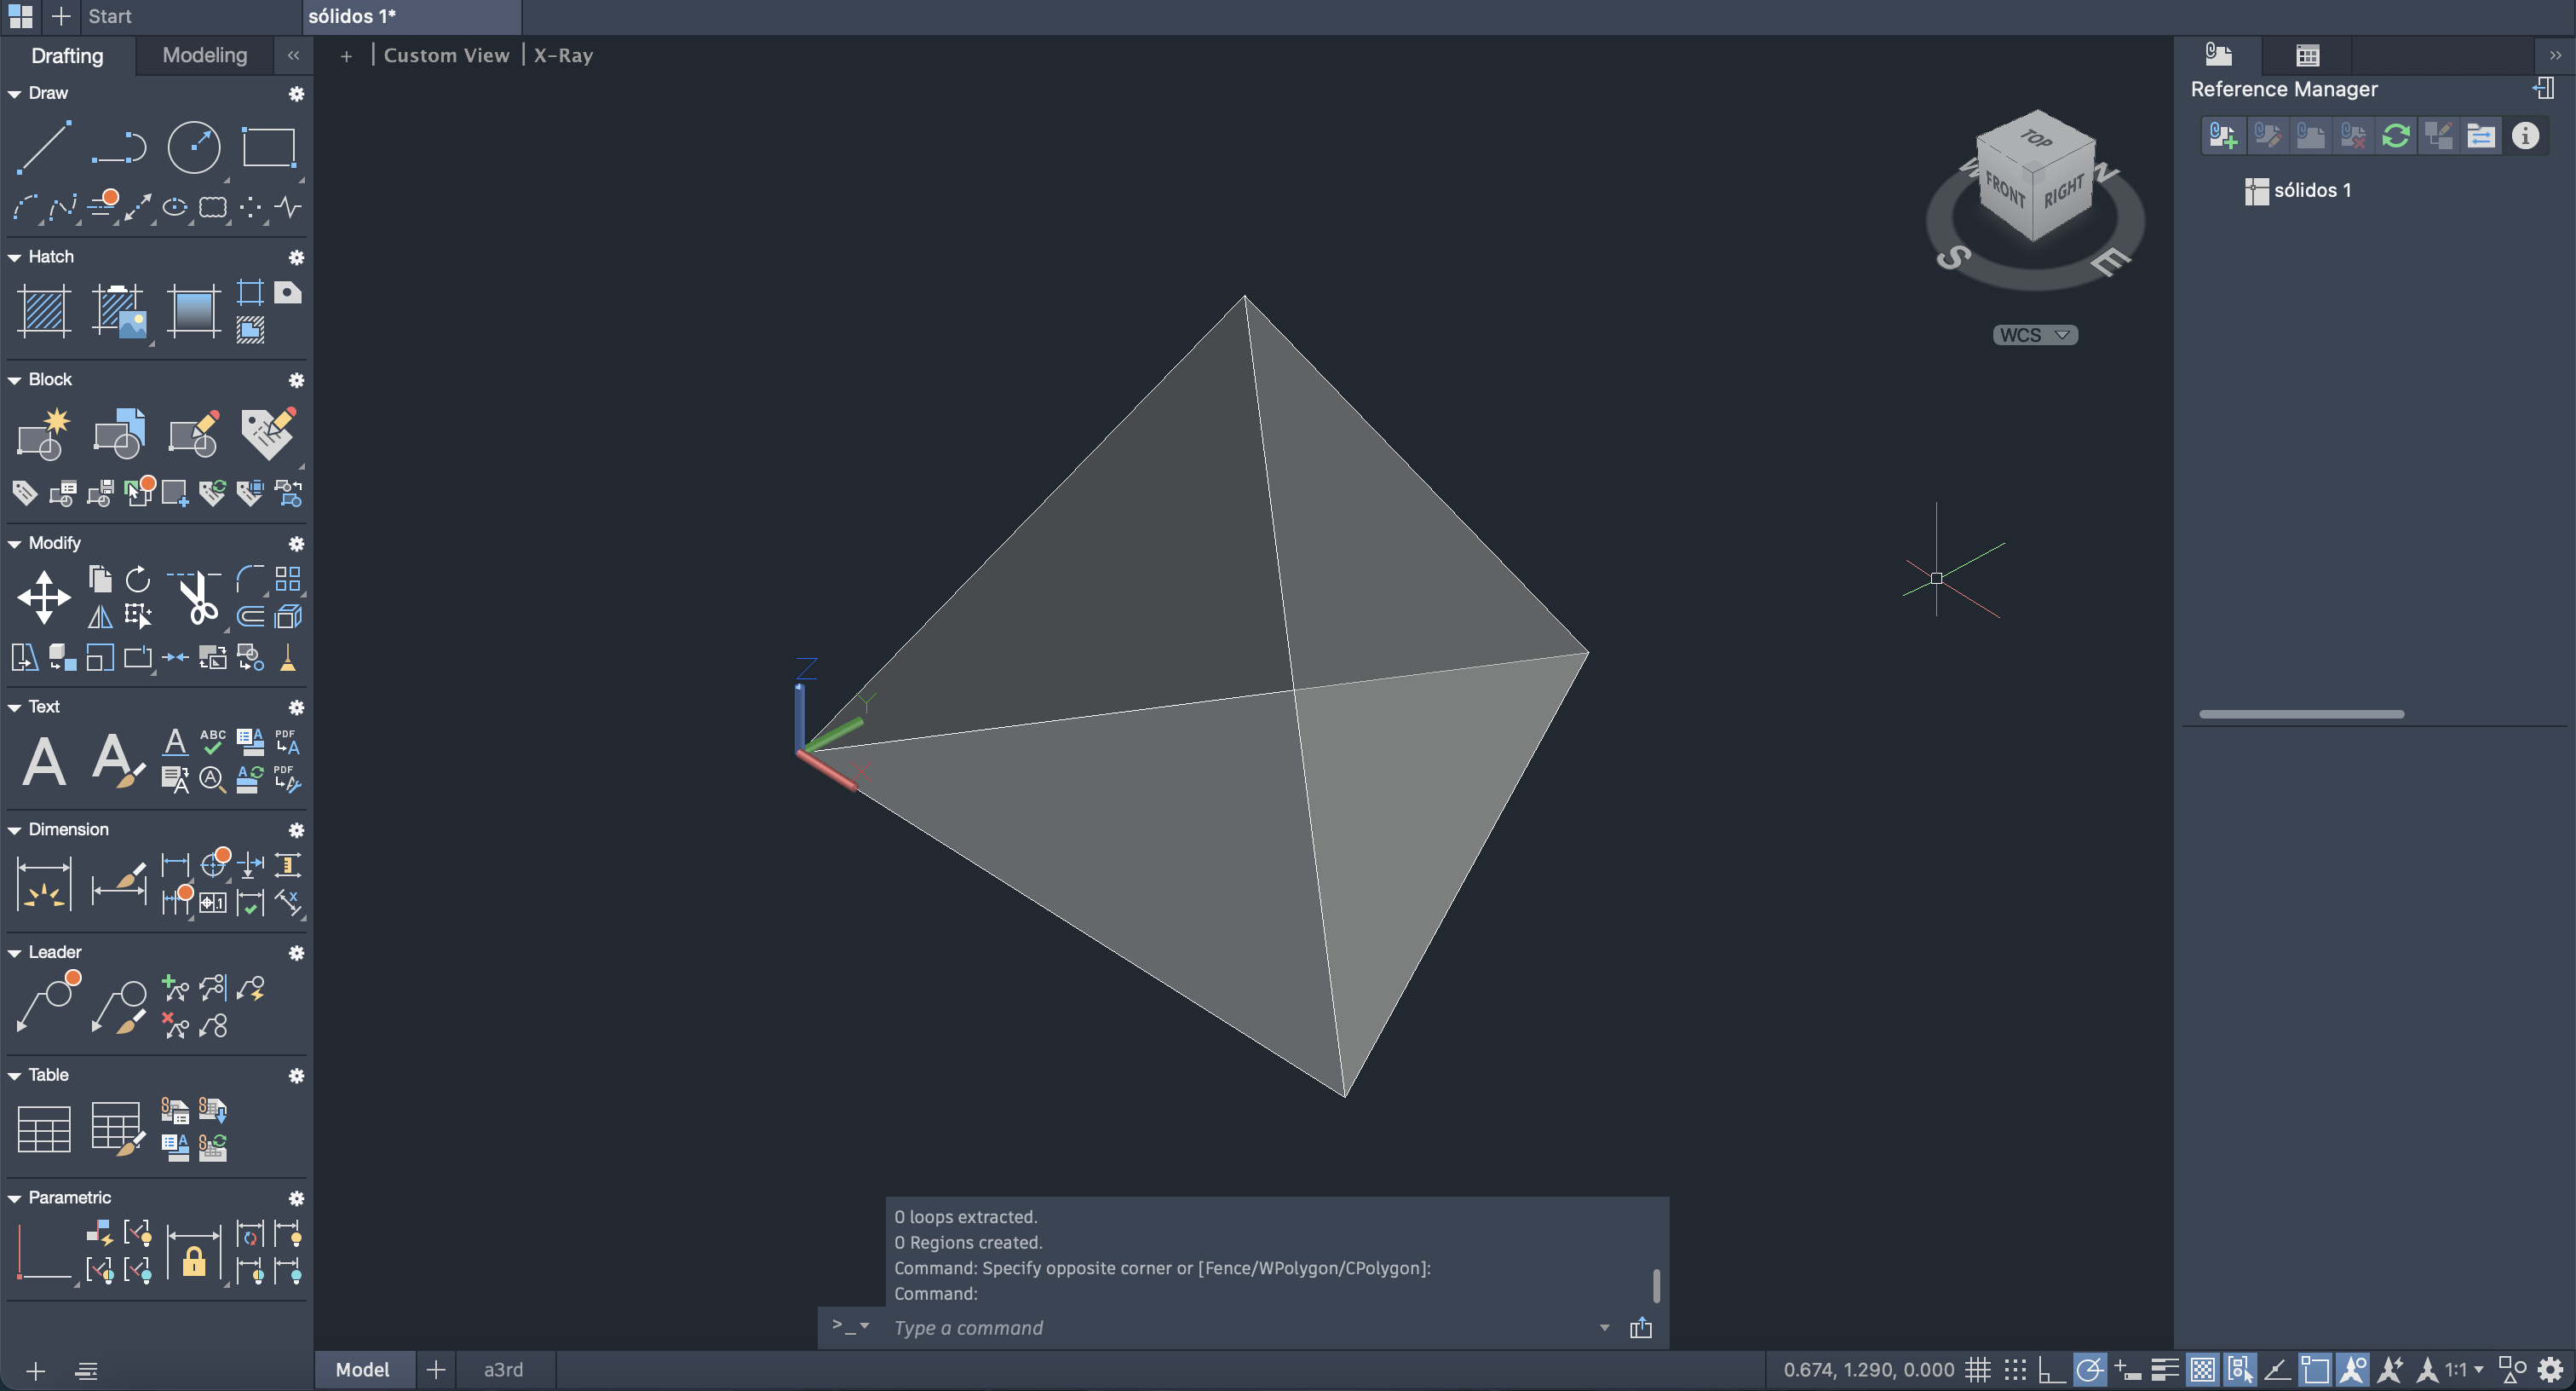Refresh references in Reference Manager
Screen dimensions: 2576x1391
[x=2395, y=136]
